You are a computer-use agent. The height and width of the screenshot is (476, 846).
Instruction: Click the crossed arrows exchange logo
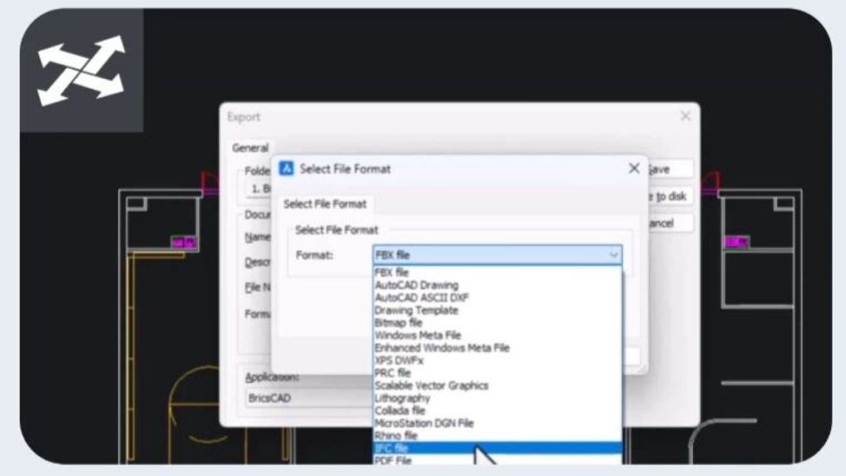click(82, 71)
